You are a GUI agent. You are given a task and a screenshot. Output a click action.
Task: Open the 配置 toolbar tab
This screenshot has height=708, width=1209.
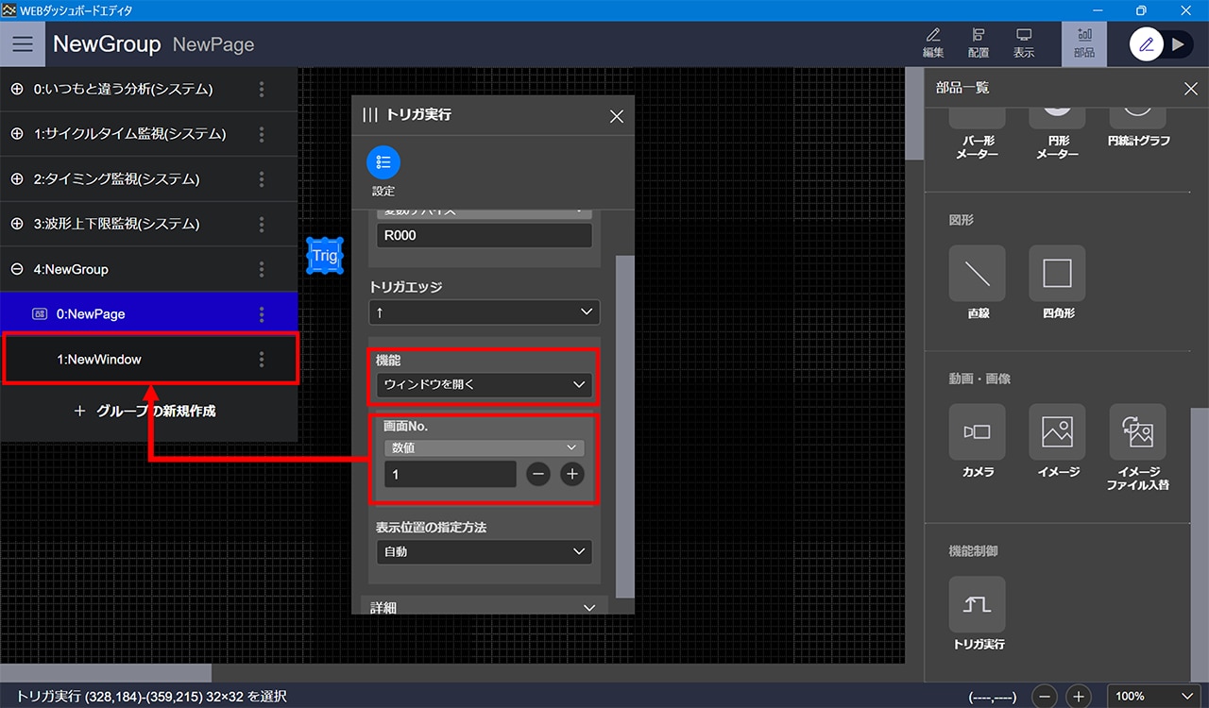979,43
